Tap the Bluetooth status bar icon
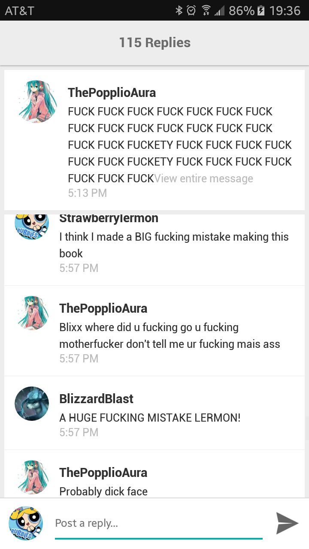The width and height of the screenshot is (309, 549). 179,10
